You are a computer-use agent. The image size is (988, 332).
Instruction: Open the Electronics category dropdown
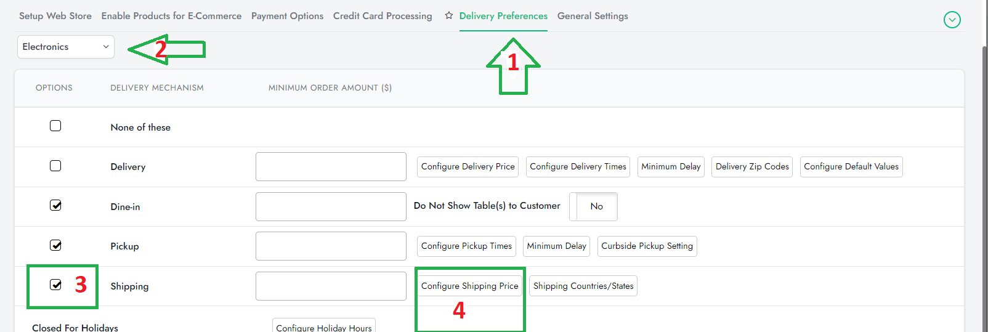point(66,47)
